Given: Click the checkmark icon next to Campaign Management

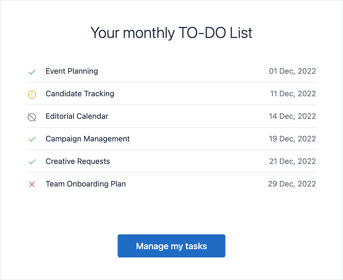Looking at the screenshot, I should [x=32, y=139].
